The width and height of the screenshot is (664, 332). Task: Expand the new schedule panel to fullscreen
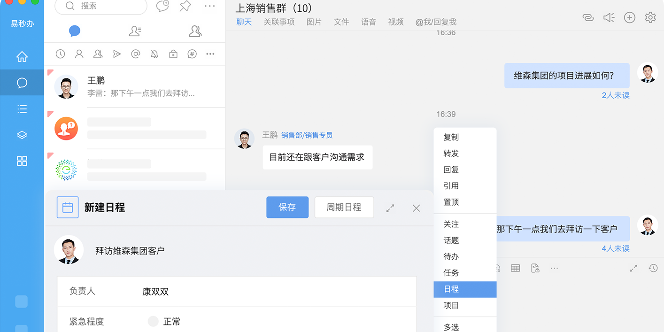(390, 208)
